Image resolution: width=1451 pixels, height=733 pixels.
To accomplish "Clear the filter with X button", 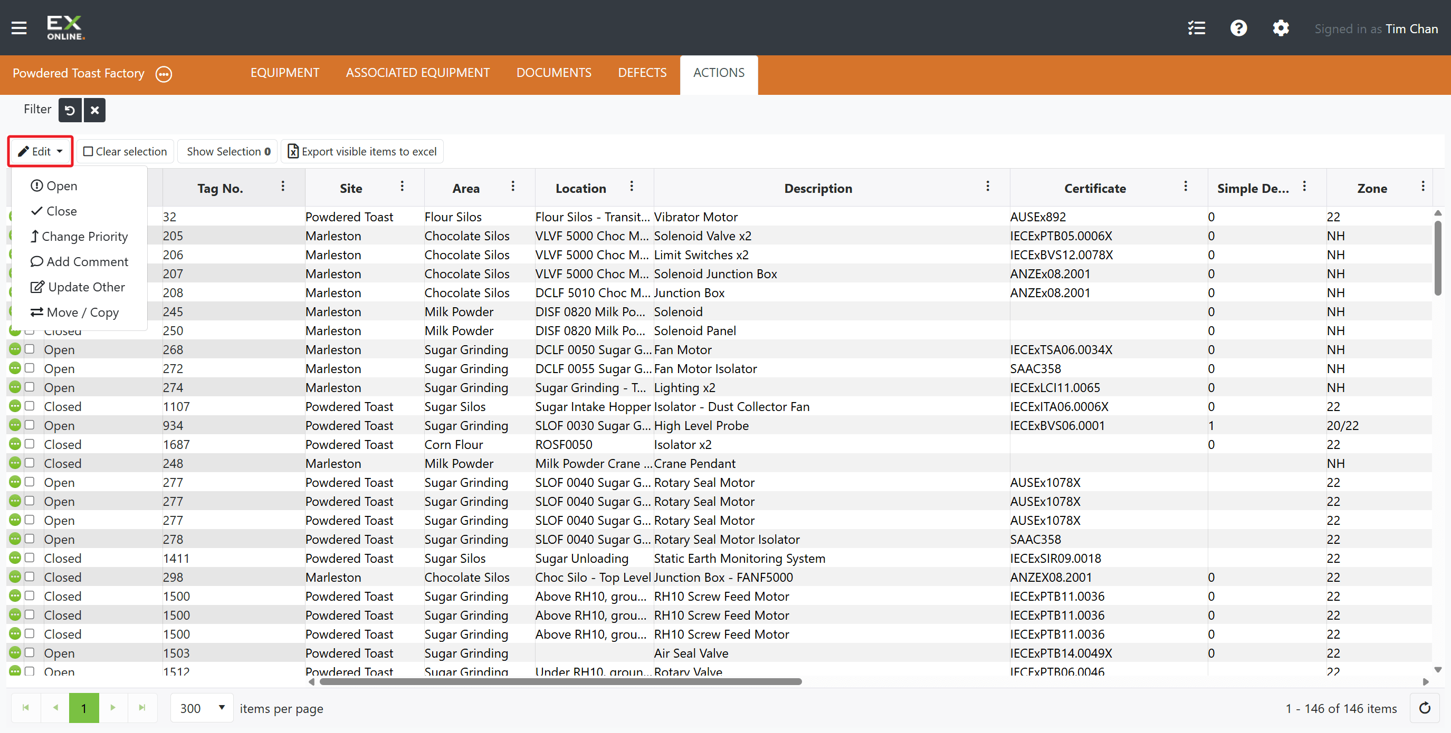I will (94, 110).
